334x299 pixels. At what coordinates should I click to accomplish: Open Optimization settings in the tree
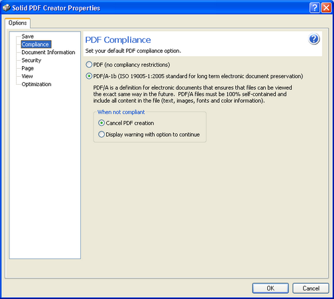click(x=37, y=84)
